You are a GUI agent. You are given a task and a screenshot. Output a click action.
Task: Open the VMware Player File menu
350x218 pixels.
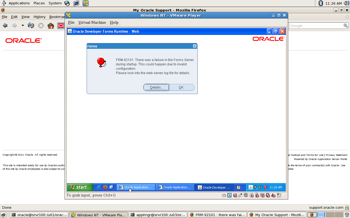tap(71, 22)
